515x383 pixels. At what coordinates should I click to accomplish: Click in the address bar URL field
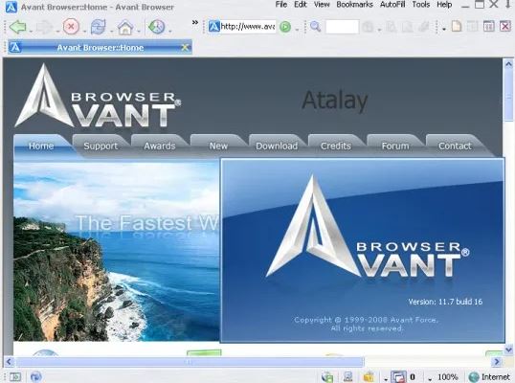pyautogui.click(x=248, y=27)
